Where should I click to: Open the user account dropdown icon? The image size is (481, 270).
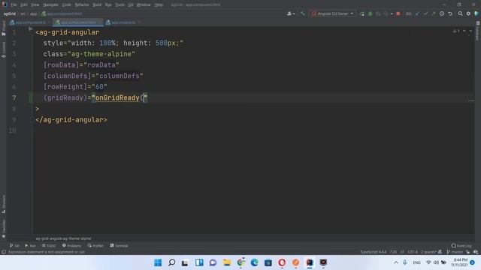click(291, 13)
